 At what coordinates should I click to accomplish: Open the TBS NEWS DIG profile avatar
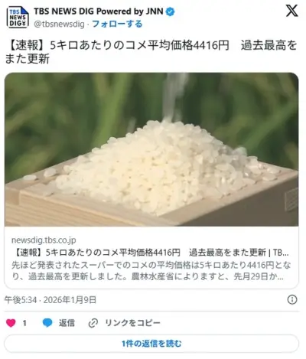[x=18, y=17]
